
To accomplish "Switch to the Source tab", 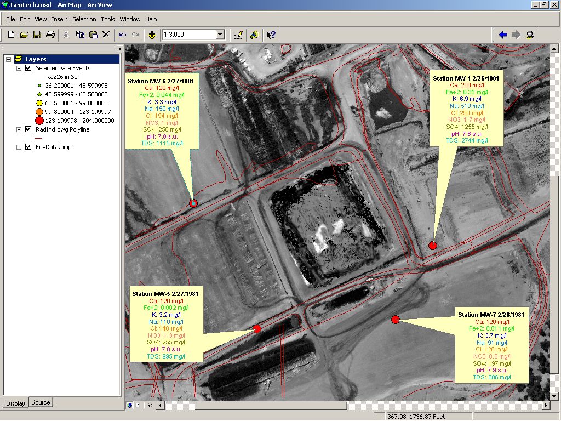I will (41, 402).
